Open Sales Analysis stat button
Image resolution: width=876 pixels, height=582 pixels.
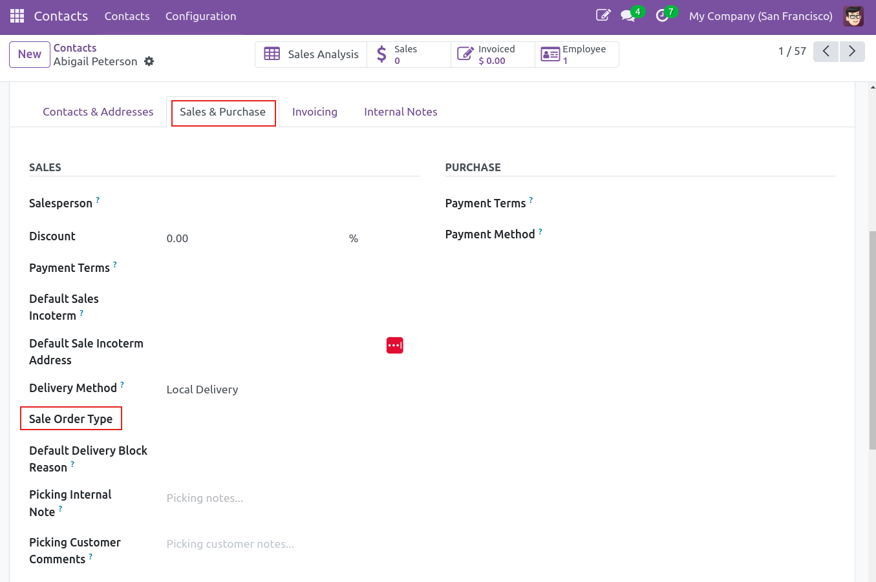[311, 54]
